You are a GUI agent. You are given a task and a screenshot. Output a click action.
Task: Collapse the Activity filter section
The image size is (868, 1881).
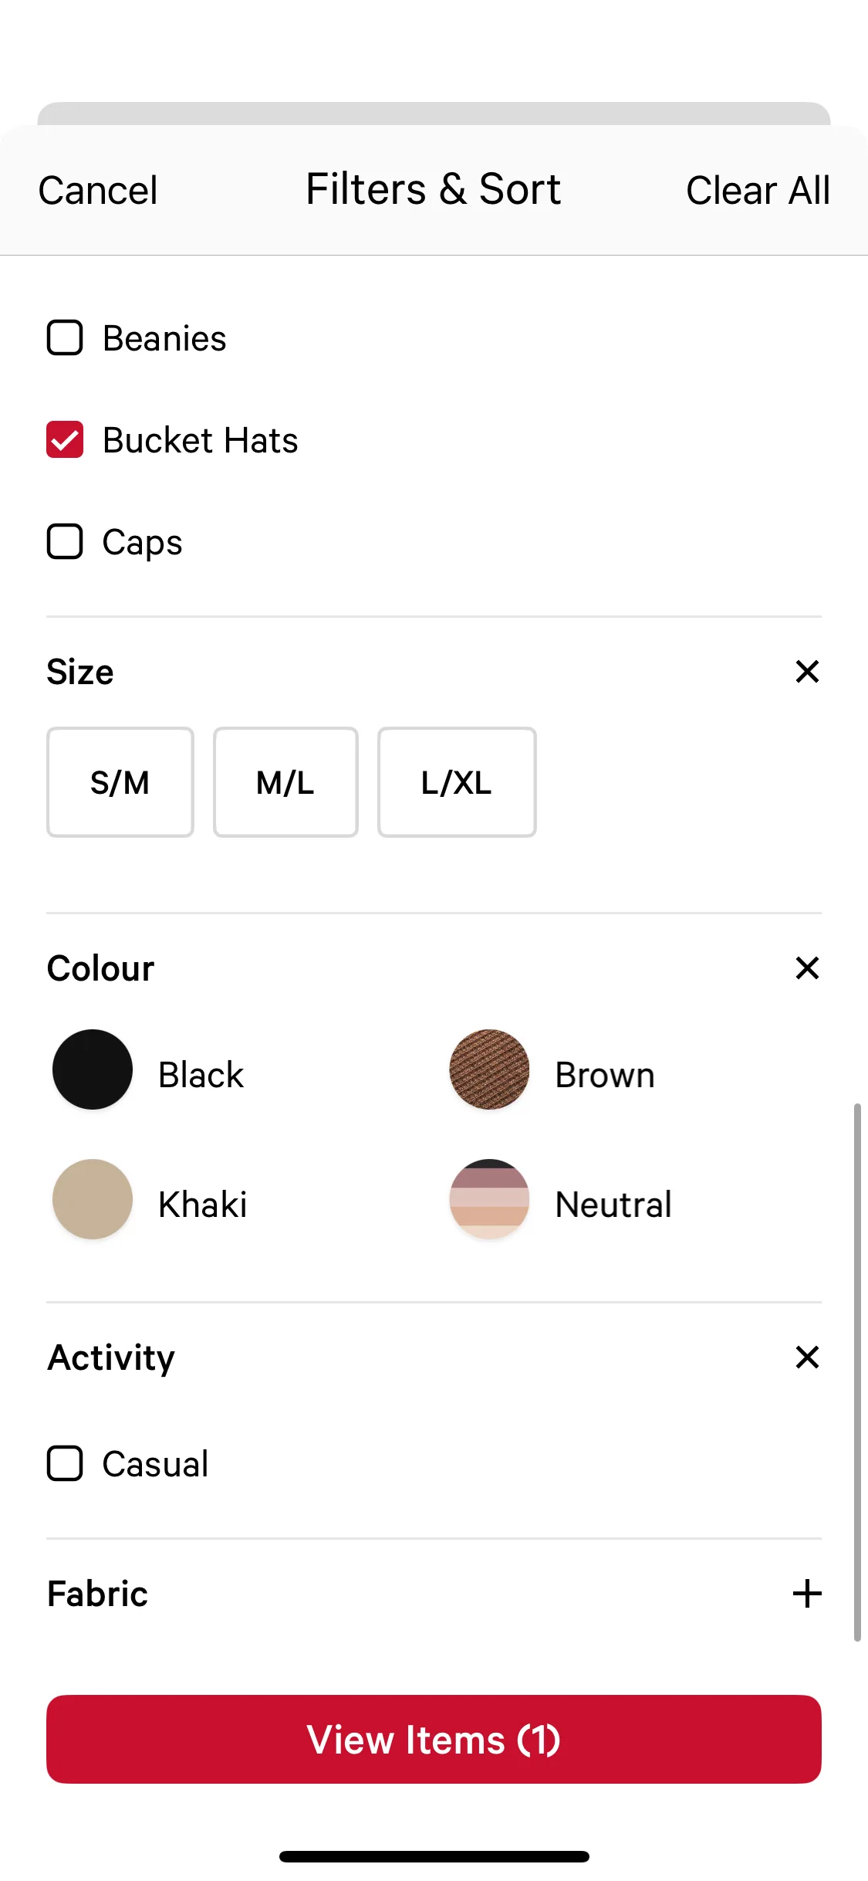[x=806, y=1357]
